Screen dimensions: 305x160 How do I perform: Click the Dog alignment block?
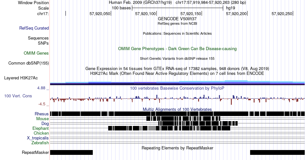(x=198, y=123)
